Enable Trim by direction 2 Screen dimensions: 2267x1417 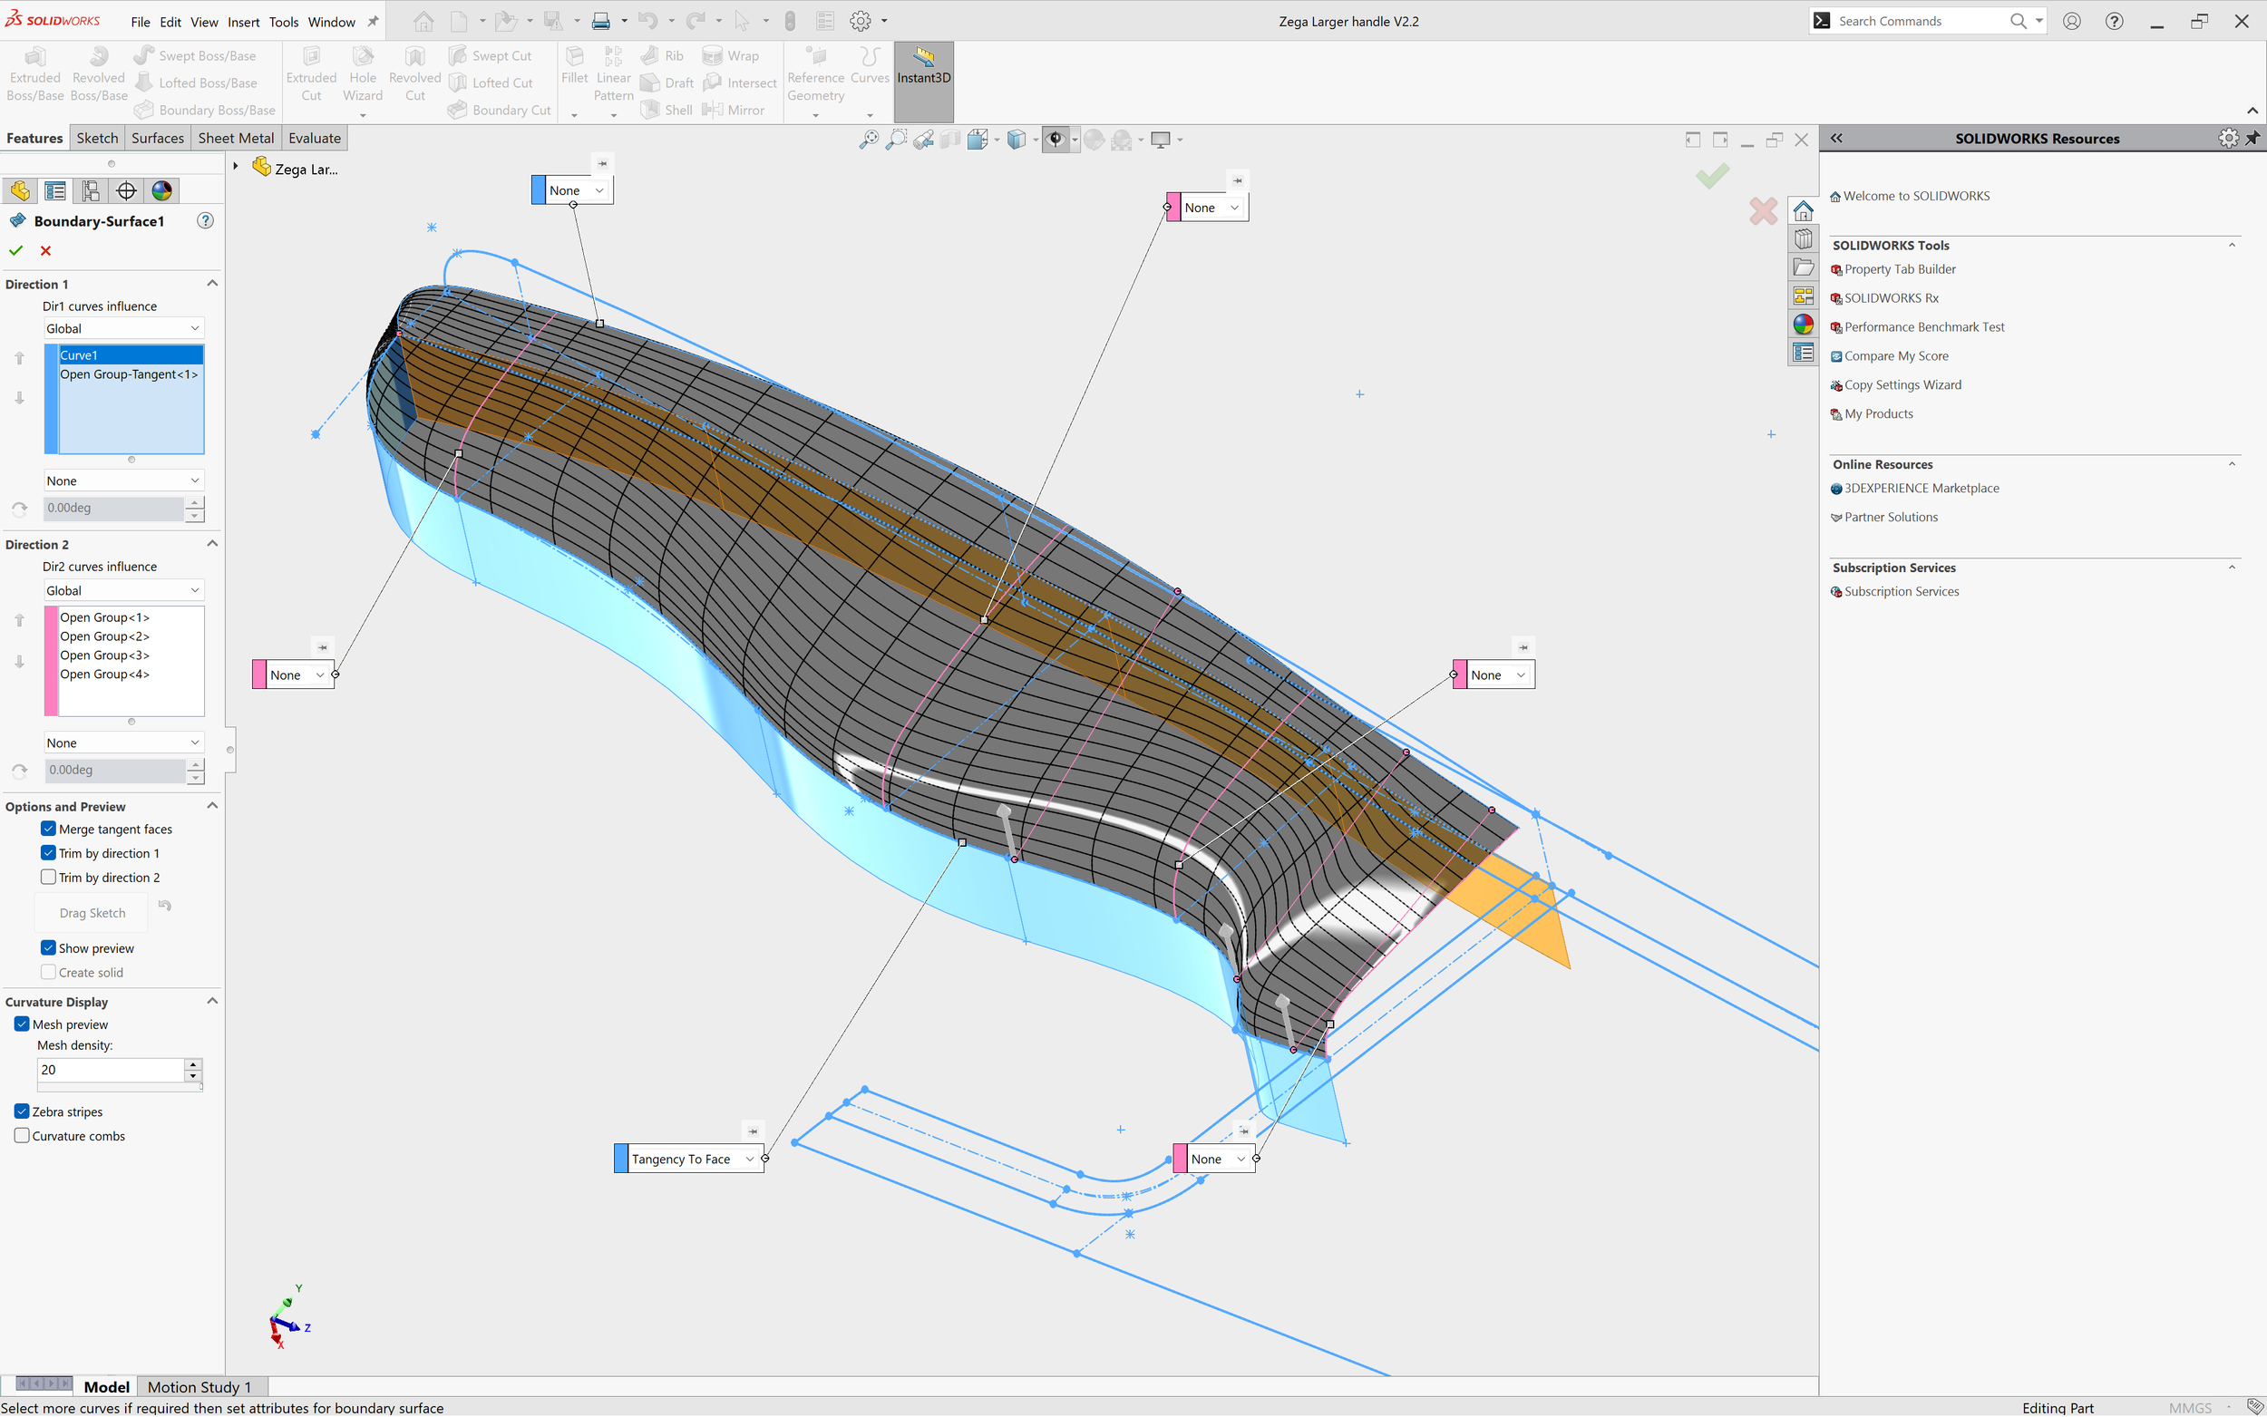tap(49, 878)
